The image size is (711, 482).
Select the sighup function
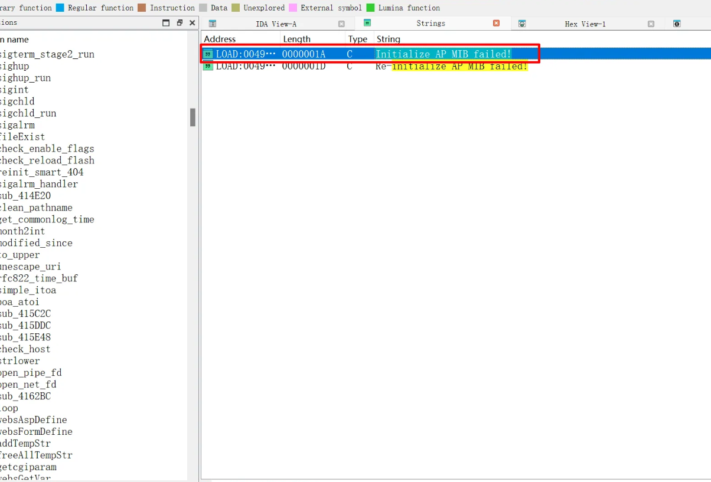point(14,66)
